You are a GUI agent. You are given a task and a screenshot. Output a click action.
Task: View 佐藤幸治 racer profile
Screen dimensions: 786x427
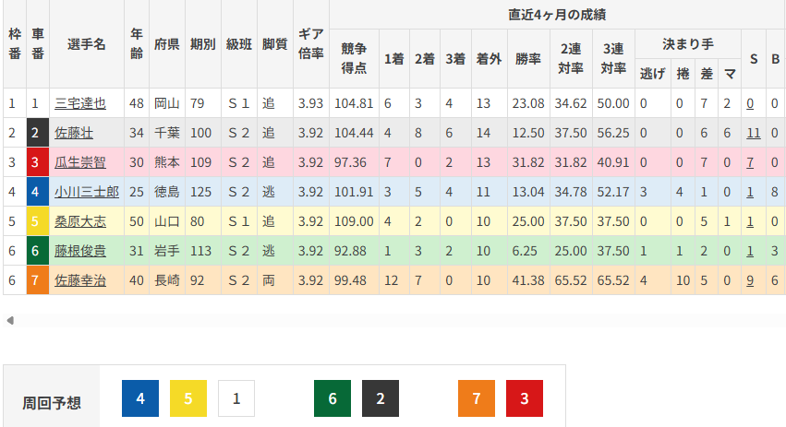(x=80, y=280)
